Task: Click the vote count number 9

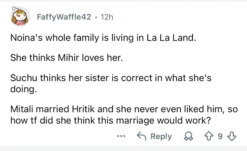Action: 220,136
